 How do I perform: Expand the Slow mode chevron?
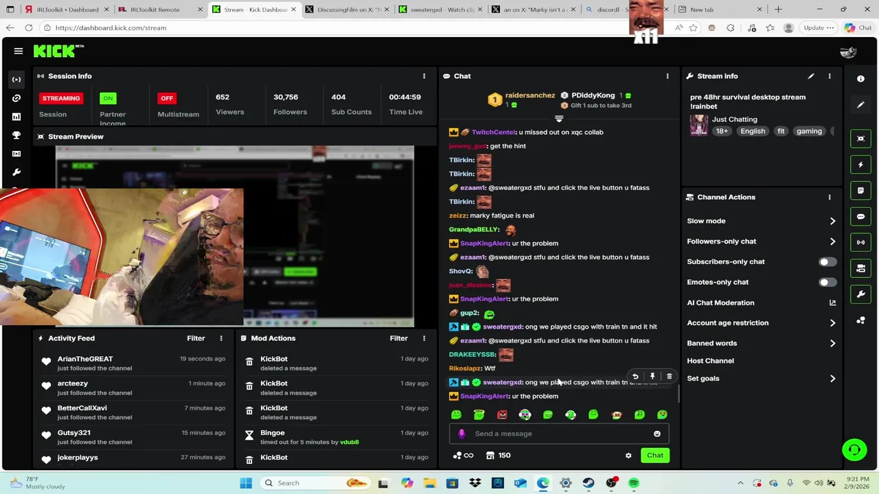tap(832, 221)
